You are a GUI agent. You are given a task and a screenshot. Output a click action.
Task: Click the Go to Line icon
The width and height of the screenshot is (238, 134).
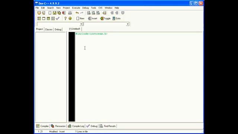click(x=104, y=13)
